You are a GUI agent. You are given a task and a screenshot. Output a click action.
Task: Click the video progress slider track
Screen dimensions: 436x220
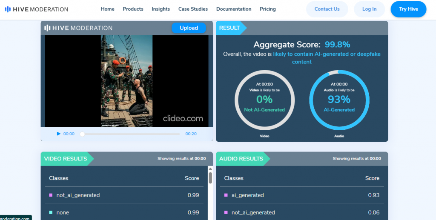pos(132,134)
